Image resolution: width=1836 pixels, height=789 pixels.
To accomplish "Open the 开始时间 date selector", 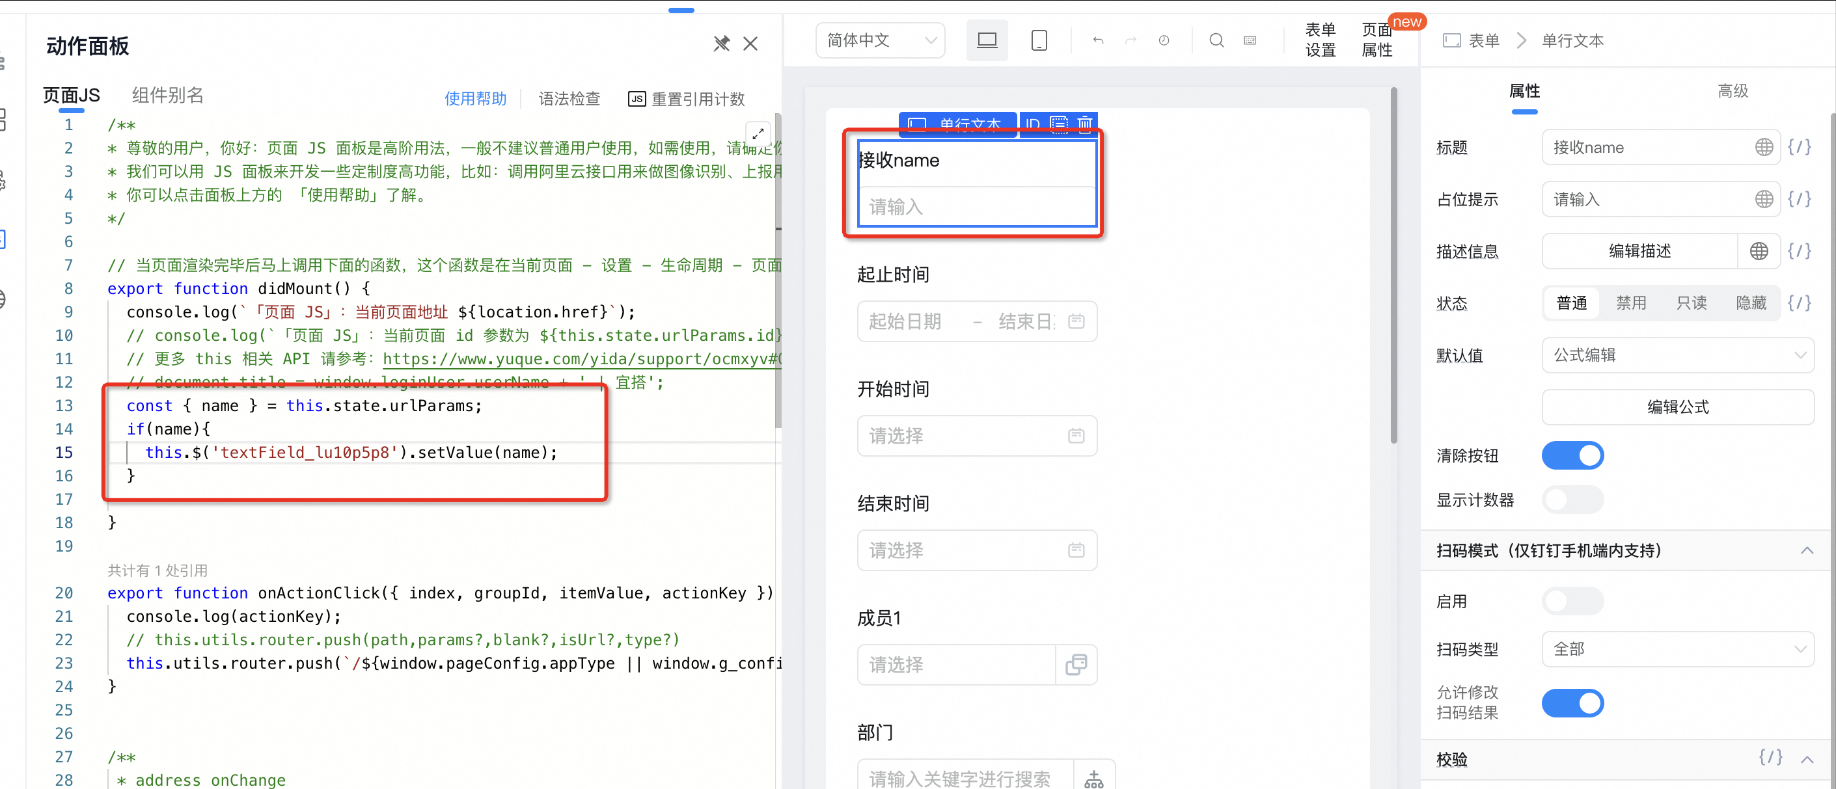I will point(976,436).
